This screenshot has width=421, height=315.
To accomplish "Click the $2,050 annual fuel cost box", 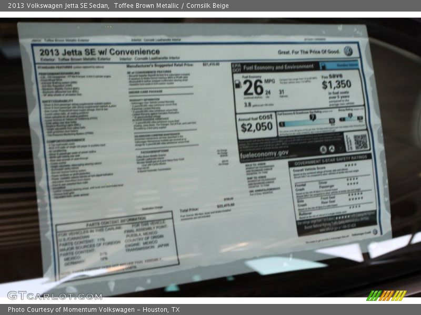I will click(x=256, y=125).
